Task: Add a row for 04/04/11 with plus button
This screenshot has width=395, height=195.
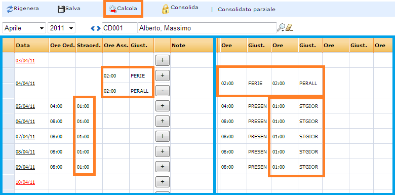Action: coord(163,75)
